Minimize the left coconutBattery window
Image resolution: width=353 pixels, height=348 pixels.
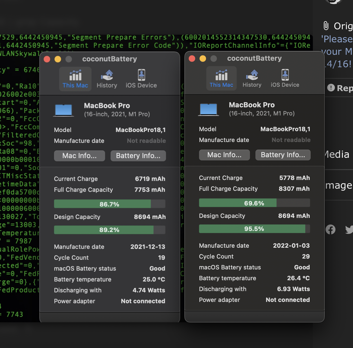[58, 59]
